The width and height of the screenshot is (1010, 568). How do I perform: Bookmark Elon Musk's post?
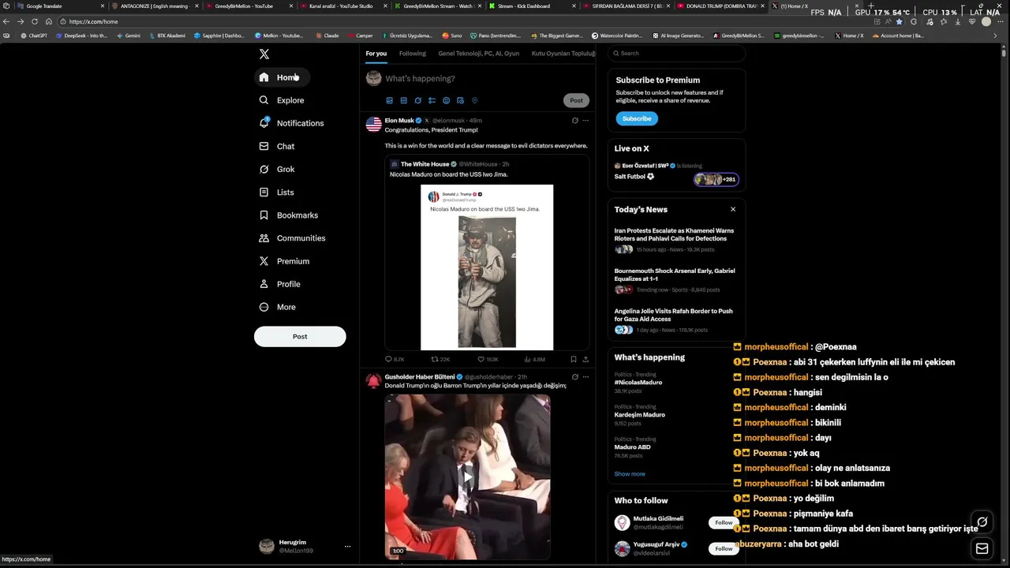[x=574, y=359]
